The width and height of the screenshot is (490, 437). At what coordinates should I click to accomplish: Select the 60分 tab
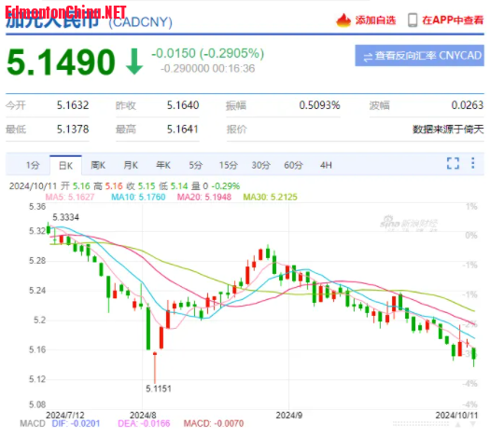click(x=293, y=165)
